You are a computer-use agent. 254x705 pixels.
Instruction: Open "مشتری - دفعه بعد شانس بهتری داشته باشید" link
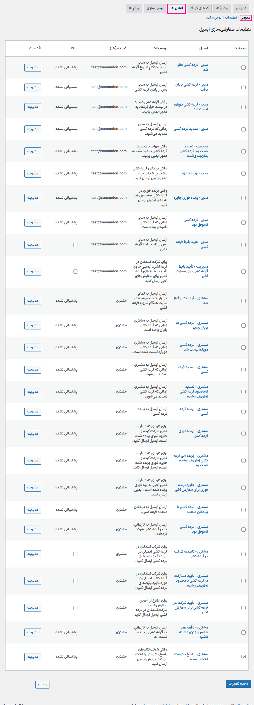[194, 632]
